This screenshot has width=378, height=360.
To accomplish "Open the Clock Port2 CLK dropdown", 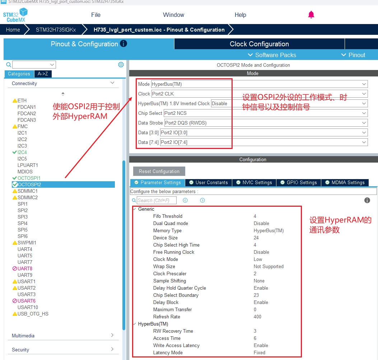I will (260, 94).
